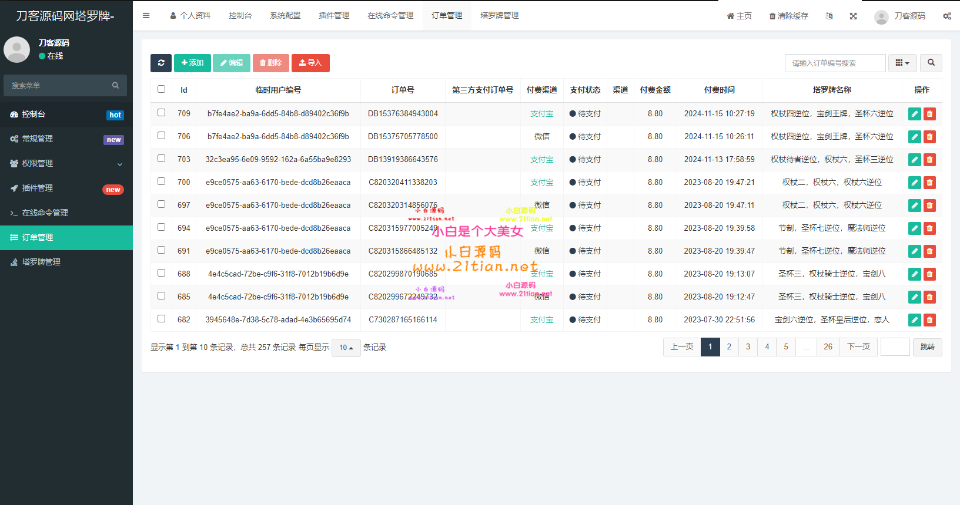Click 清除缓存 in the header

[789, 16]
